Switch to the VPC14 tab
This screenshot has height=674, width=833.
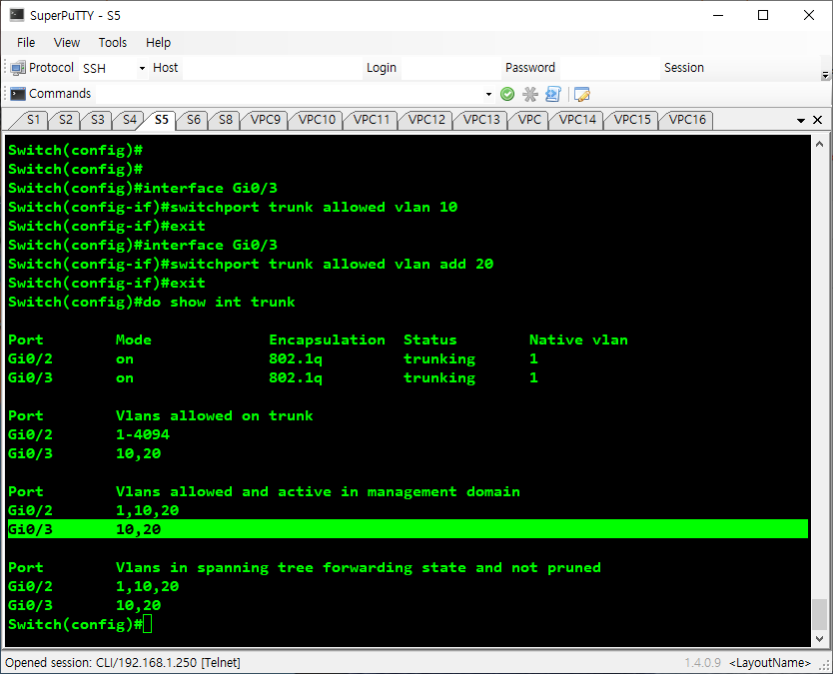coord(577,120)
